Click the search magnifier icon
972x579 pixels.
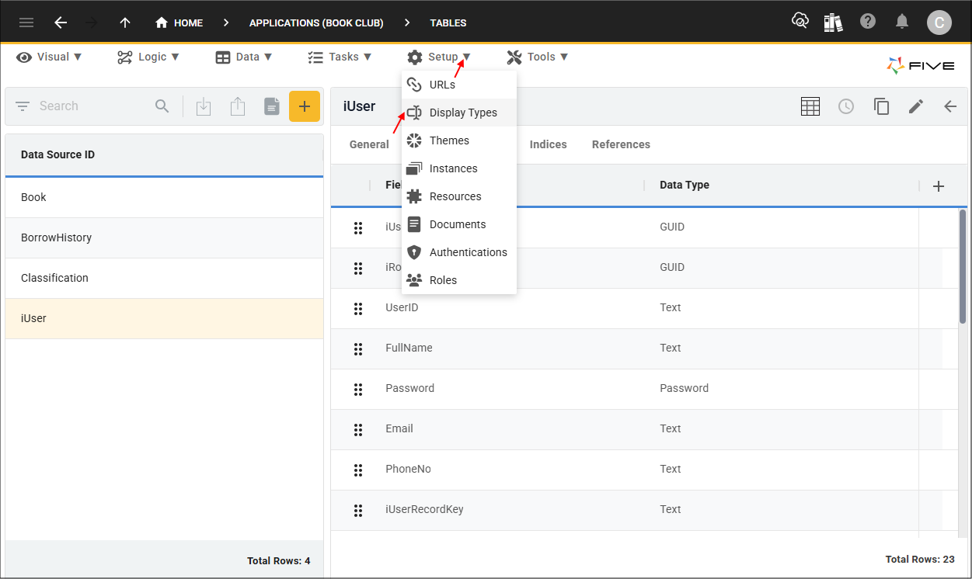[x=162, y=106]
